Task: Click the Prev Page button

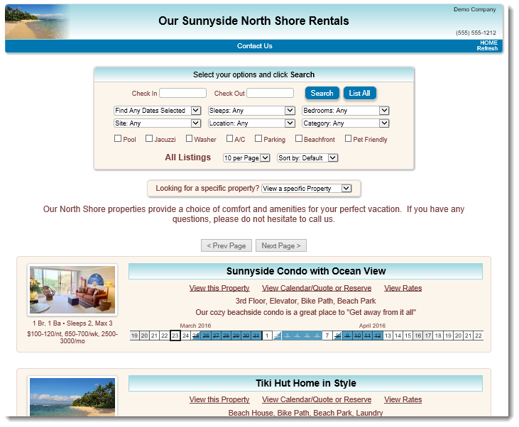Action: click(x=226, y=245)
